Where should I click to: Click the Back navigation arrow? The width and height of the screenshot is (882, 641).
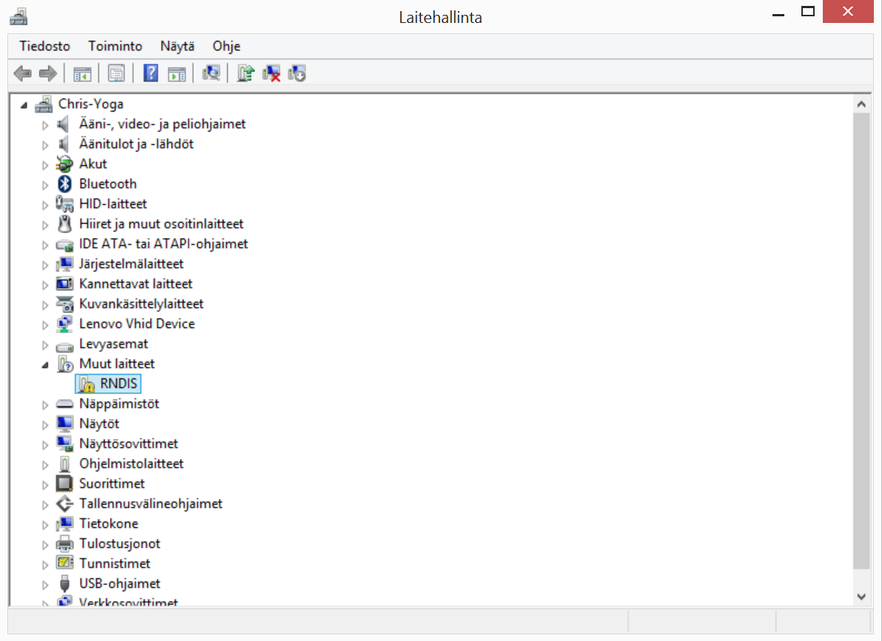(22, 73)
